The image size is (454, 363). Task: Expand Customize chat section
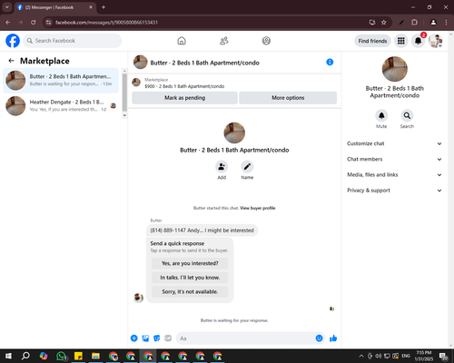394,143
